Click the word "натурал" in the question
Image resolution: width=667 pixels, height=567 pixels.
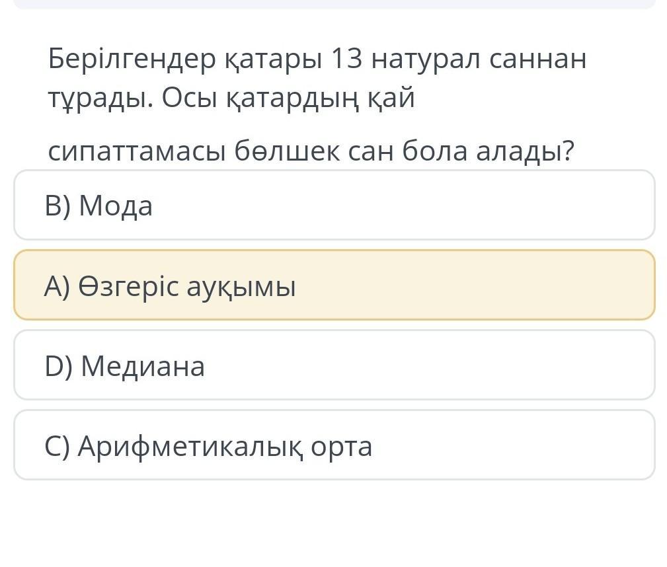tap(426, 59)
